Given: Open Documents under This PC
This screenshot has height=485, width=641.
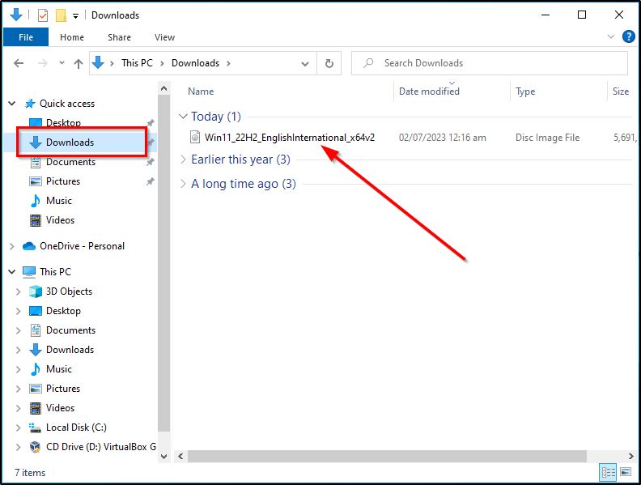Looking at the screenshot, I should tap(70, 330).
